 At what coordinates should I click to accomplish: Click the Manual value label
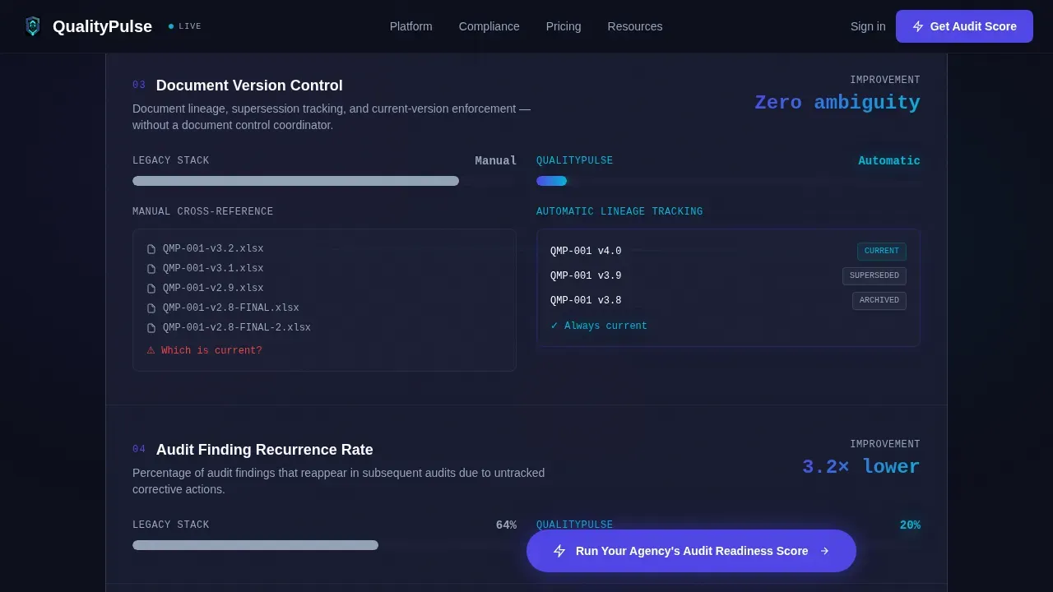tap(496, 161)
